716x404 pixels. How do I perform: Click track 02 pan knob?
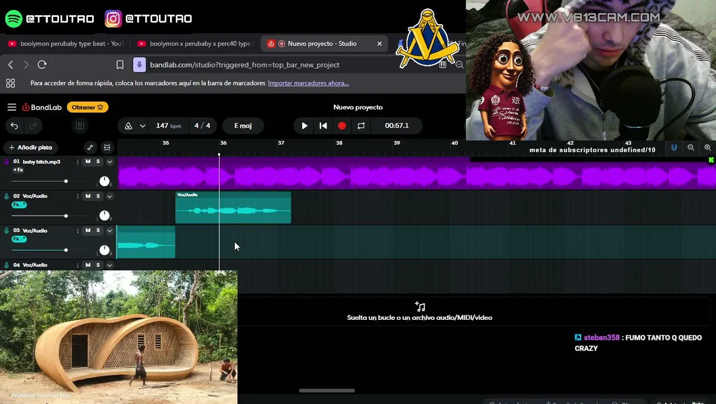click(x=104, y=215)
